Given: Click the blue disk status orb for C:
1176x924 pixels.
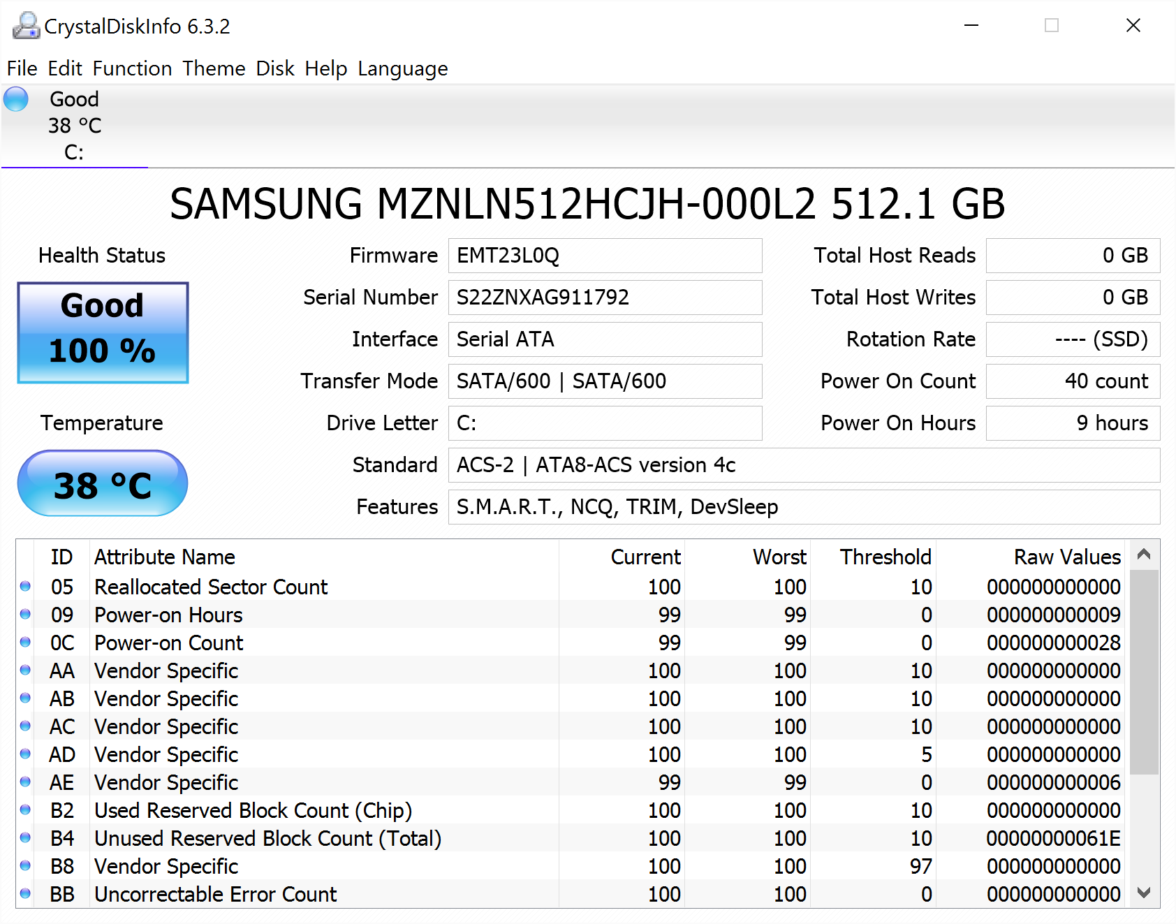Looking at the screenshot, I should tap(16, 99).
